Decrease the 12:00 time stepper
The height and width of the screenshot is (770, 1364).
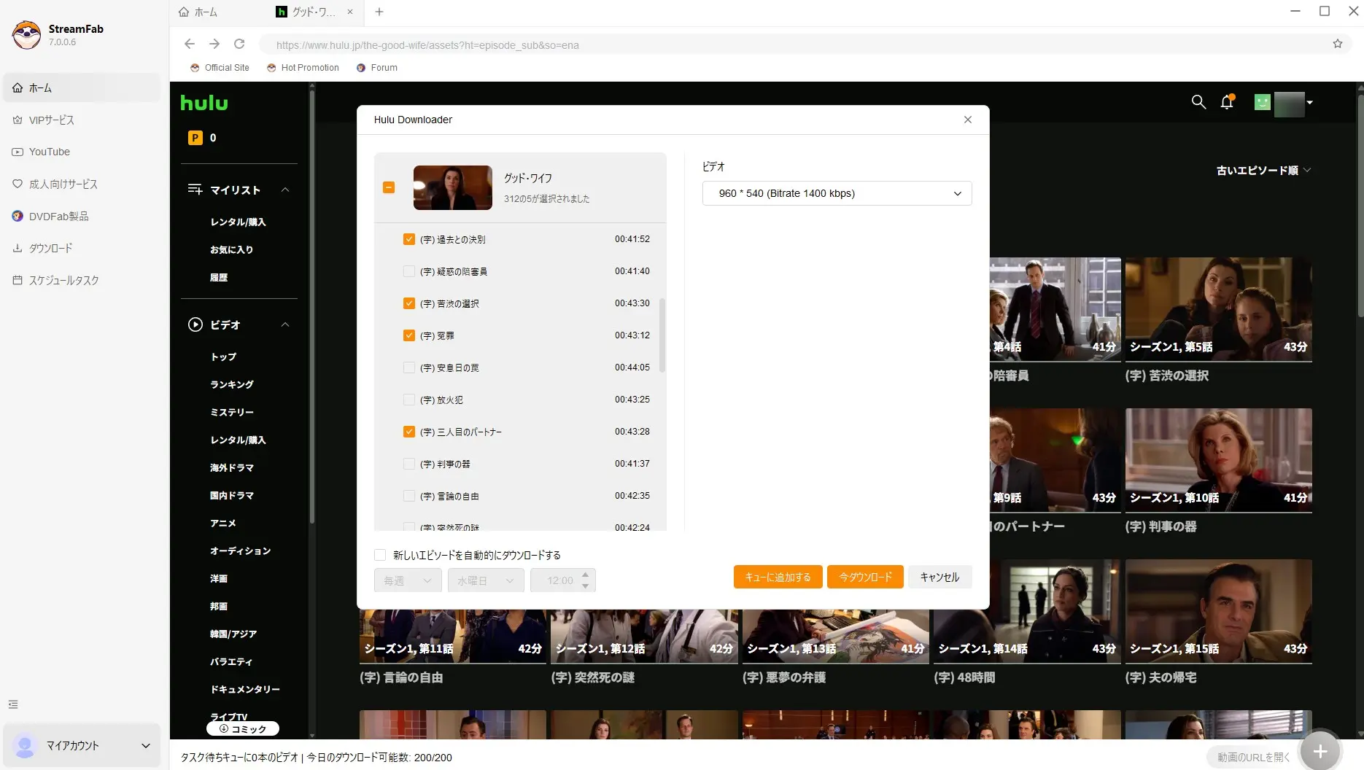coord(585,586)
